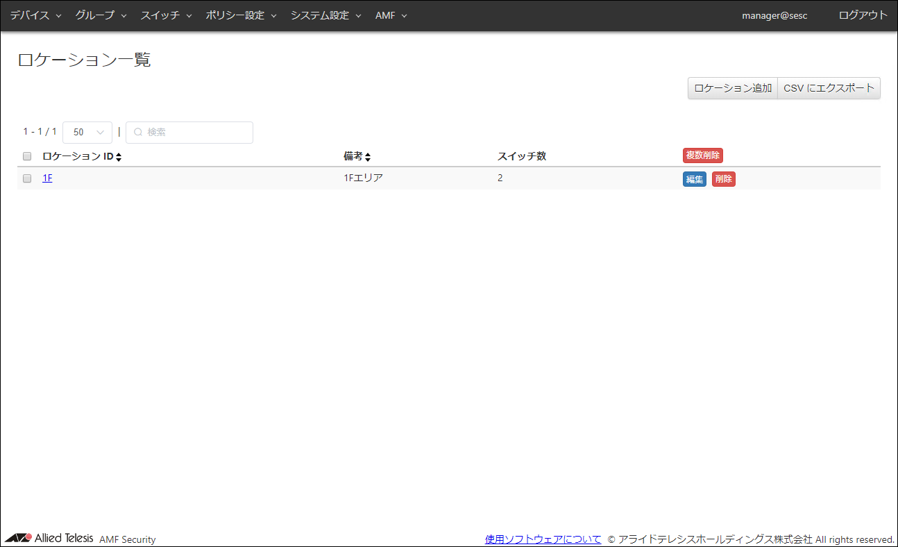Sort the 備考 column using its arrows

point(368,157)
